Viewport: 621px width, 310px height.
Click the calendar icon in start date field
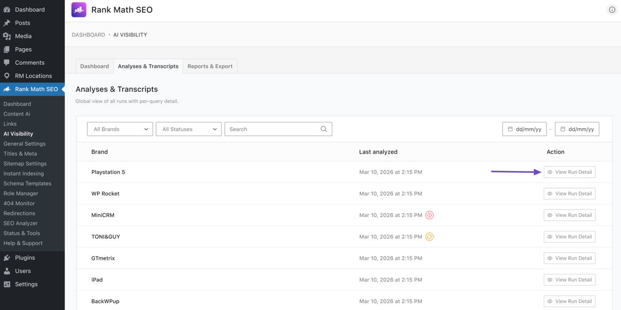pos(510,129)
